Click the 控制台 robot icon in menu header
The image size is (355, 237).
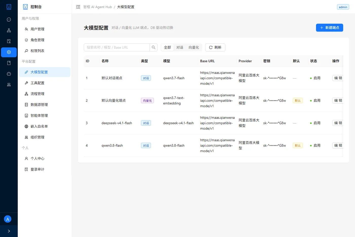(25, 7)
